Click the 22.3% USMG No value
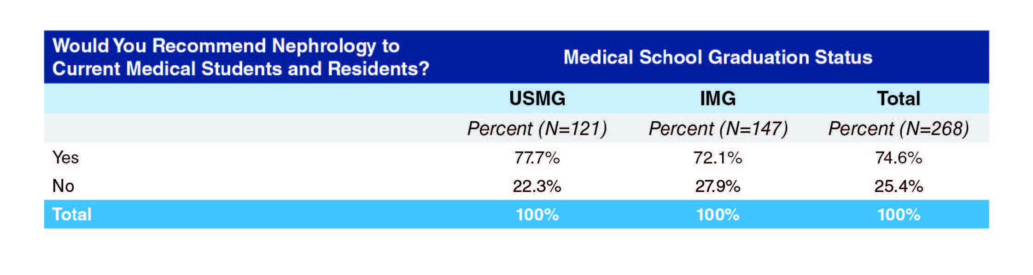This screenshot has width=1033, height=275. pos(537,186)
